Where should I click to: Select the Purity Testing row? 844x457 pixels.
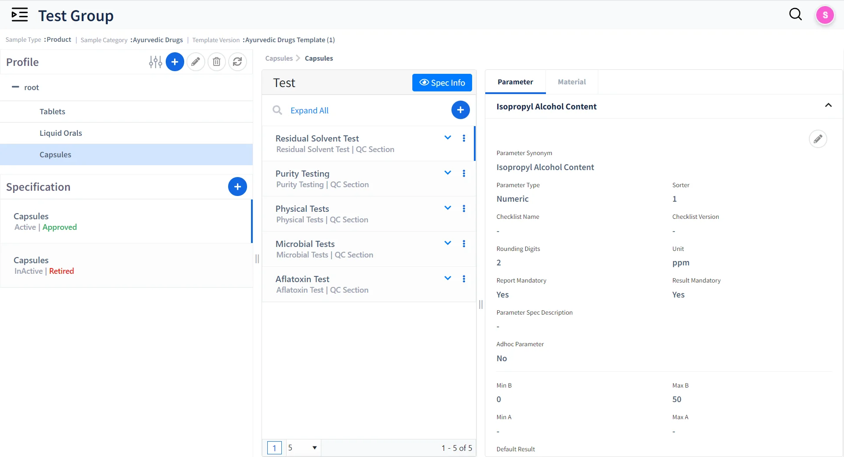click(x=368, y=179)
